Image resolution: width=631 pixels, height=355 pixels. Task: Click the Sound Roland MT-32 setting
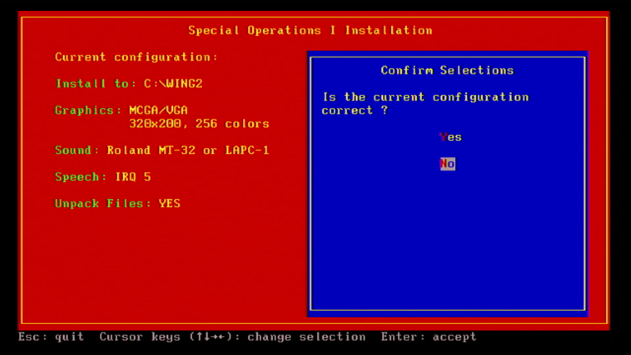point(162,151)
